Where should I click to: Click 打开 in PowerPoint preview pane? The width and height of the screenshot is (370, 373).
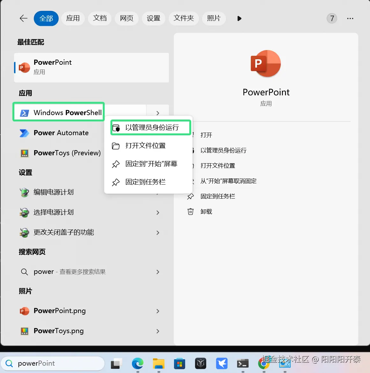[206, 135]
